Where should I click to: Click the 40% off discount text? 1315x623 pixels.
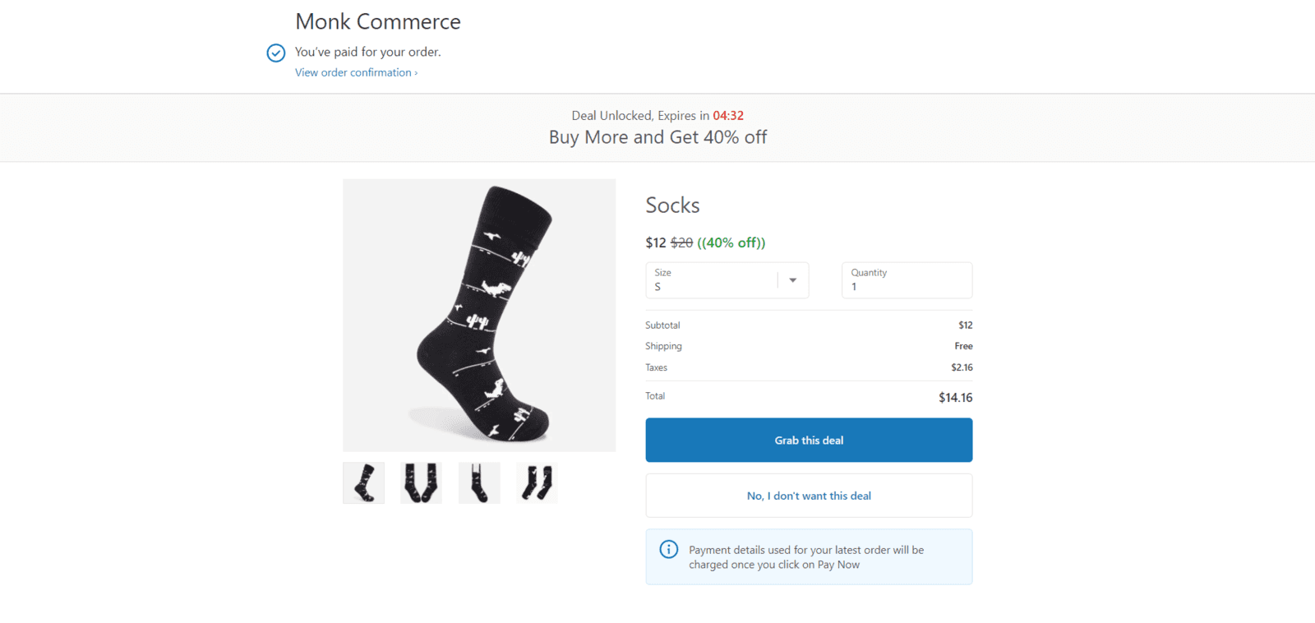[731, 242]
